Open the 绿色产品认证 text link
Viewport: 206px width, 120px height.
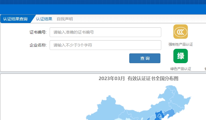coord(181,69)
